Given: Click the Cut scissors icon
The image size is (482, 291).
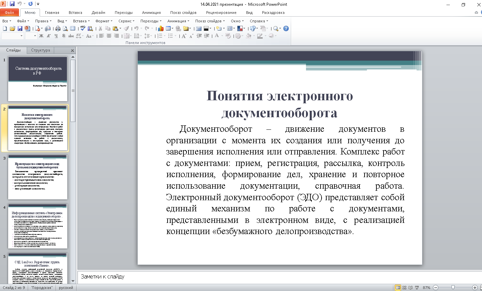Looking at the screenshot, I should (100, 28).
